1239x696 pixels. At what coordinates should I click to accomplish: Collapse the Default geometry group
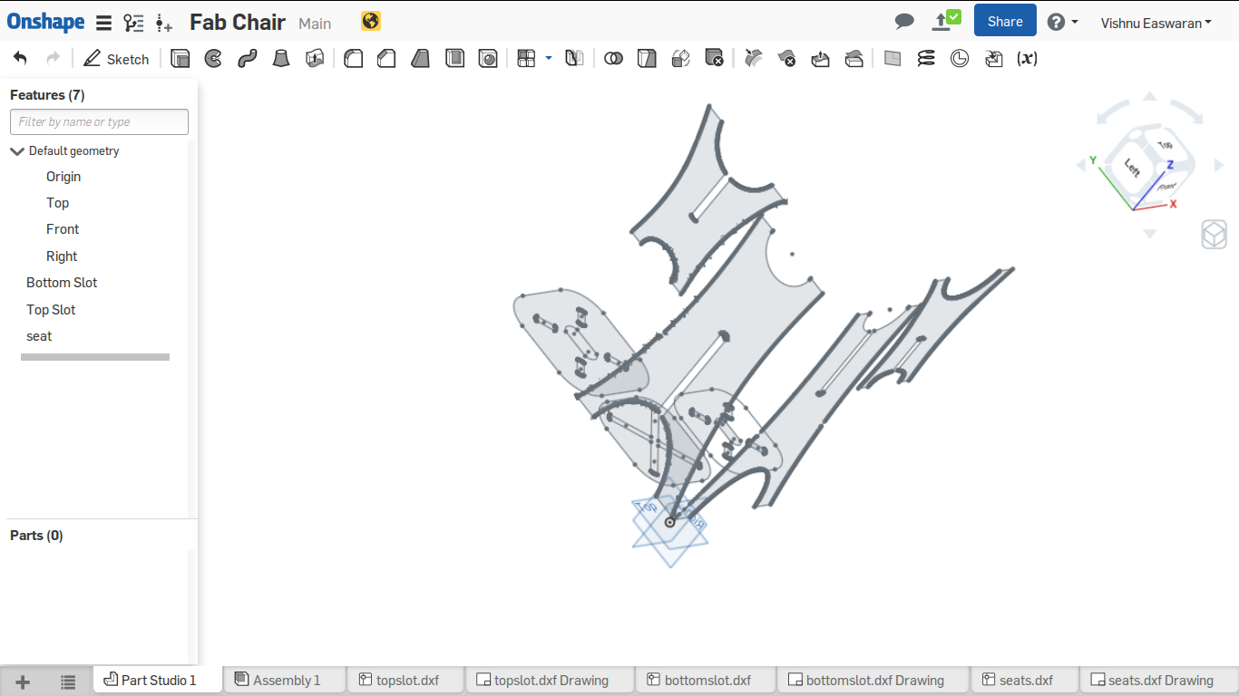click(x=16, y=151)
